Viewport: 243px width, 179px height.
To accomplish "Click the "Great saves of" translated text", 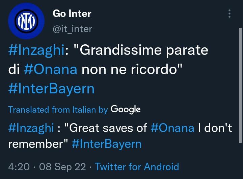I will tap(105, 128).
